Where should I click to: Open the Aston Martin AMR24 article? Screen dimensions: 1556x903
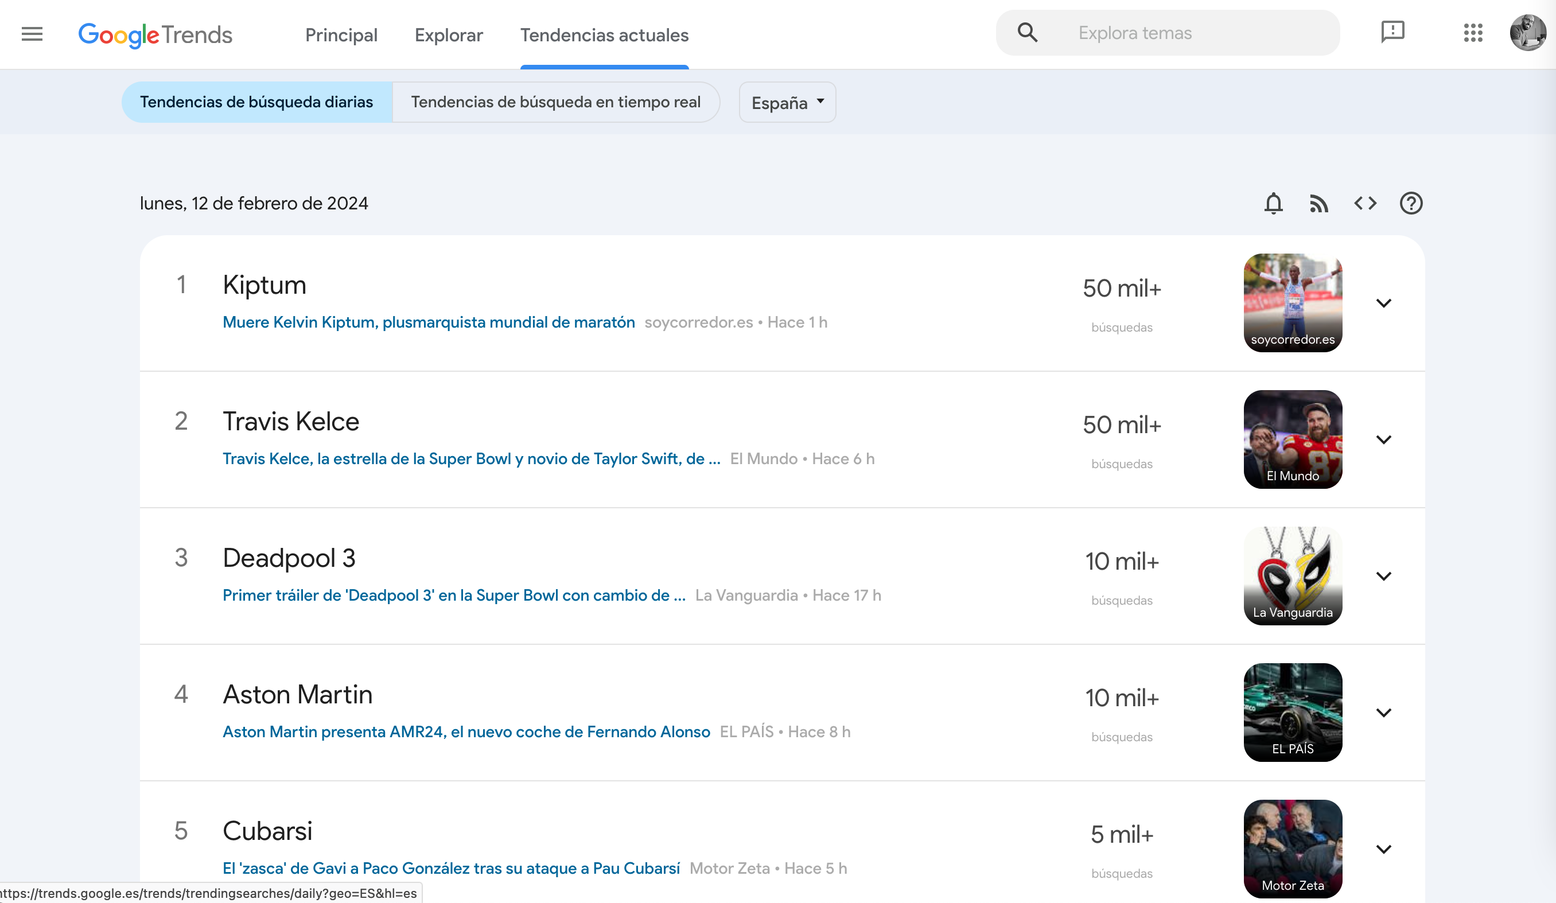pos(465,731)
